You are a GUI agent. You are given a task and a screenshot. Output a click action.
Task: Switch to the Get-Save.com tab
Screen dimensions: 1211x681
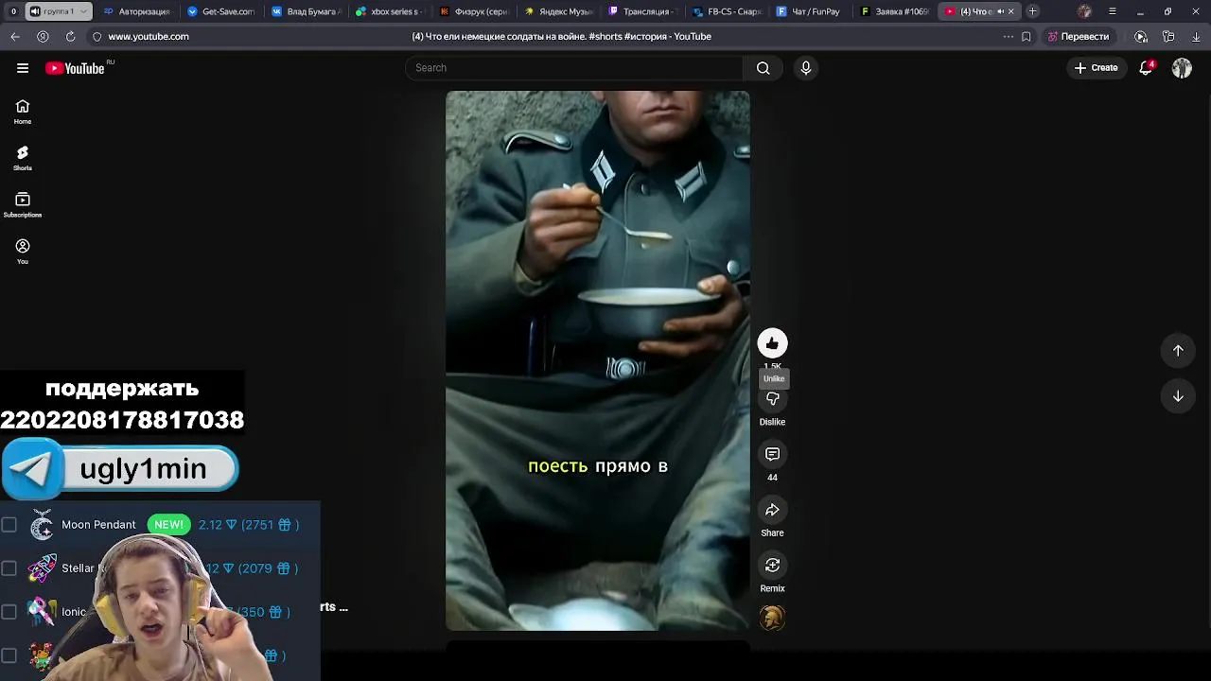coord(222,11)
